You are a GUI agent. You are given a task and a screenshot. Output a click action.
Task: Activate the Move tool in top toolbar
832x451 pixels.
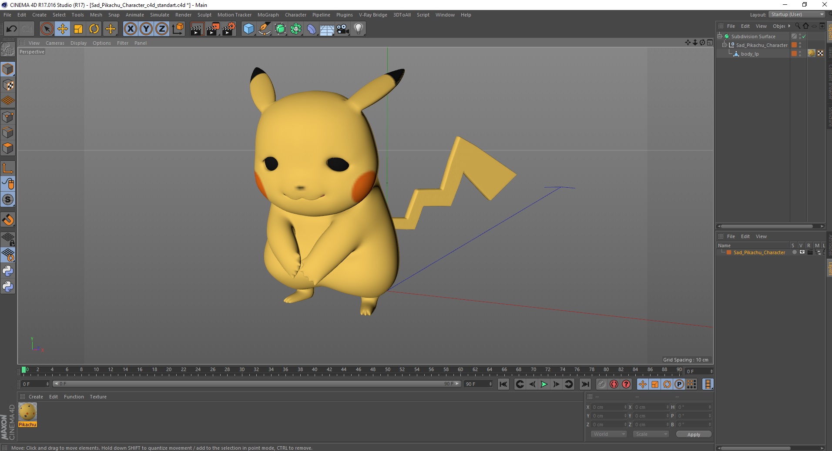click(x=63, y=29)
